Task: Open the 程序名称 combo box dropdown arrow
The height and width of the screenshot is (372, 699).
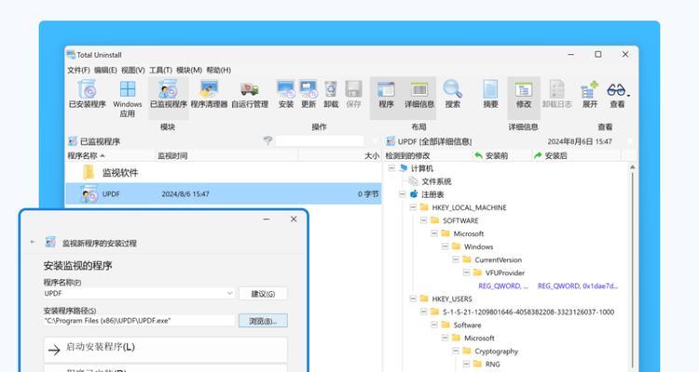Action: [229, 293]
